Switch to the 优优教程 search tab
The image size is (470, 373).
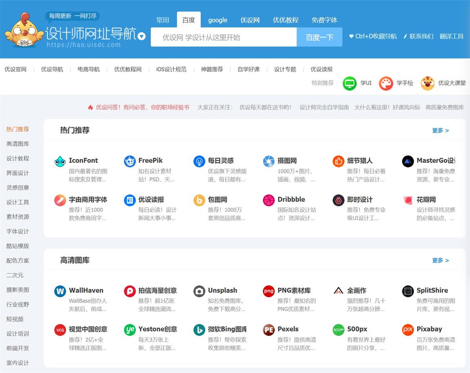(286, 20)
